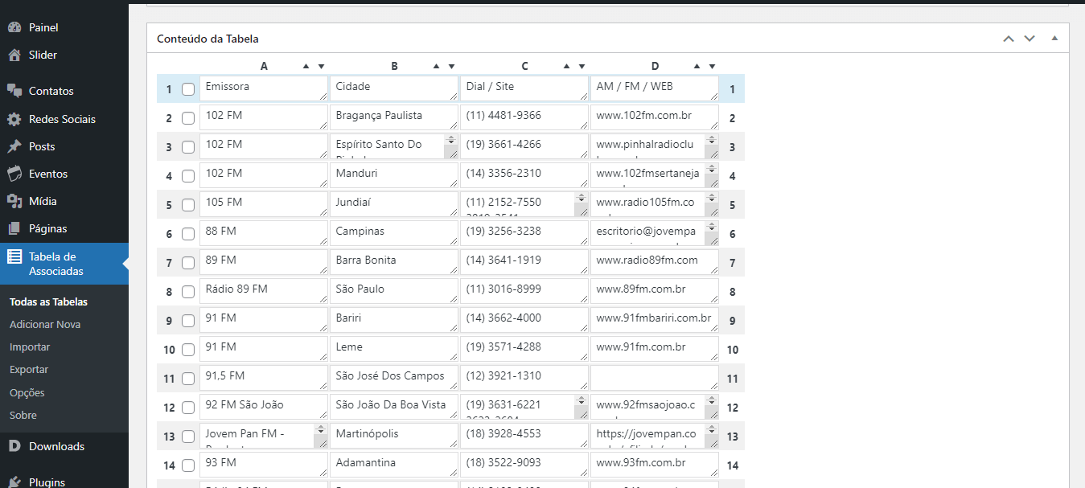Check the row 9 Bariri checkbox
Screen dimensions: 1085x488
tap(188, 321)
